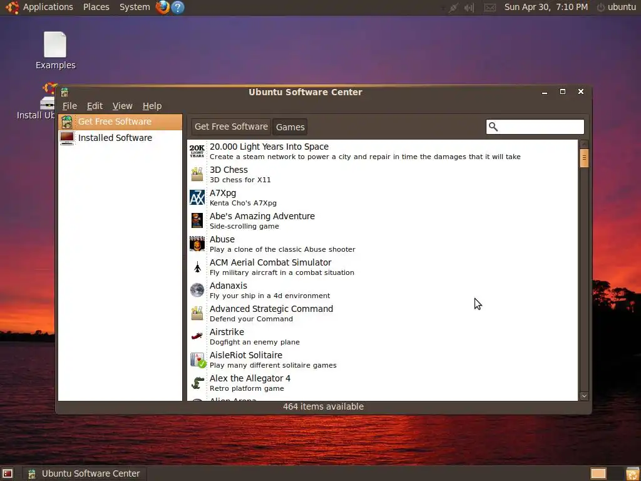This screenshot has width=641, height=481.
Task: Select the 'Abe's Amazing Adventure' entry title
Action: (262, 216)
